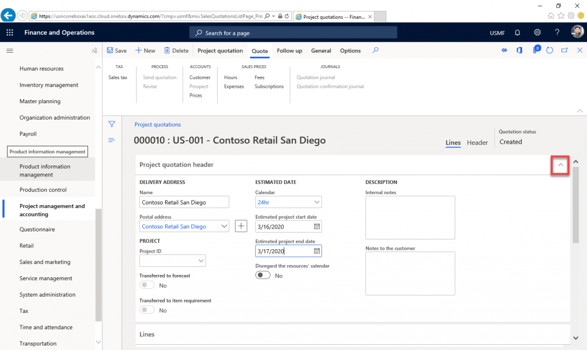Screen dimensions: 587x350
Task: Click inside the Internal notes field
Action: [x=410, y=217]
